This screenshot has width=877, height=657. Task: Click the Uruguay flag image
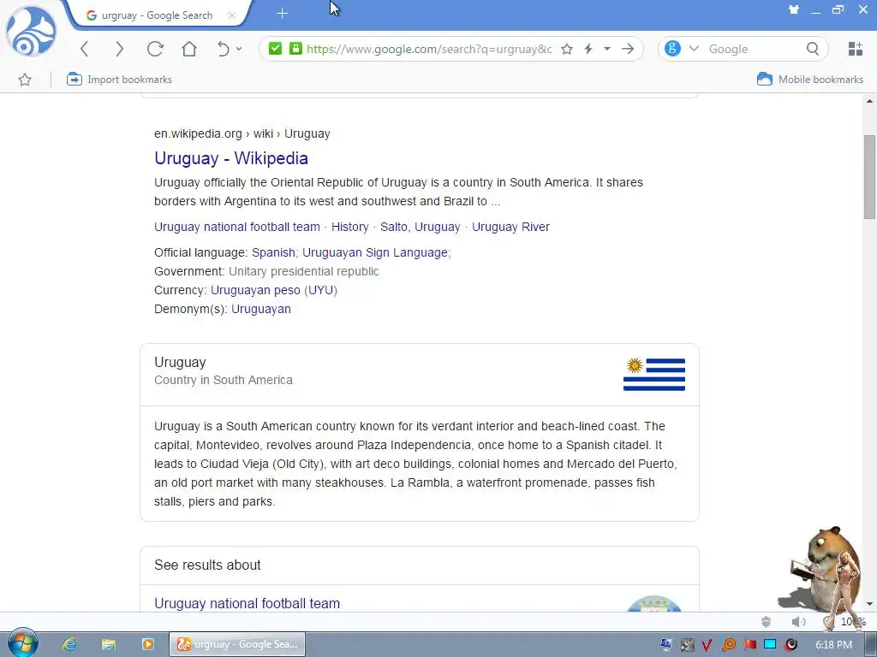point(654,375)
